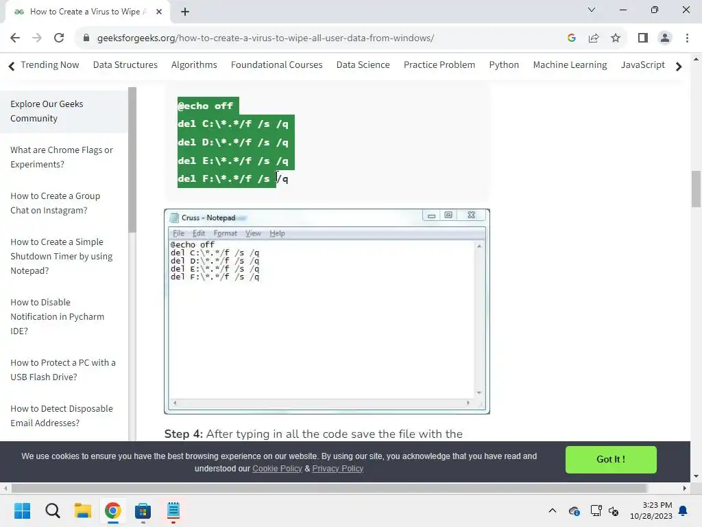Screen dimensions: 702x527
Task: Click the Notepad screenshot image
Action: (x=327, y=312)
